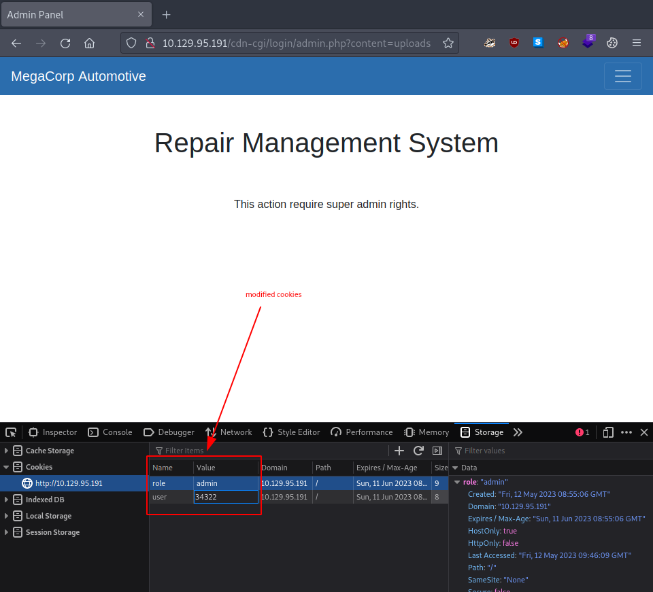The image size is (653, 592).
Task: Select the http://10.129.95.191 cookie host entry
Action: pos(68,483)
